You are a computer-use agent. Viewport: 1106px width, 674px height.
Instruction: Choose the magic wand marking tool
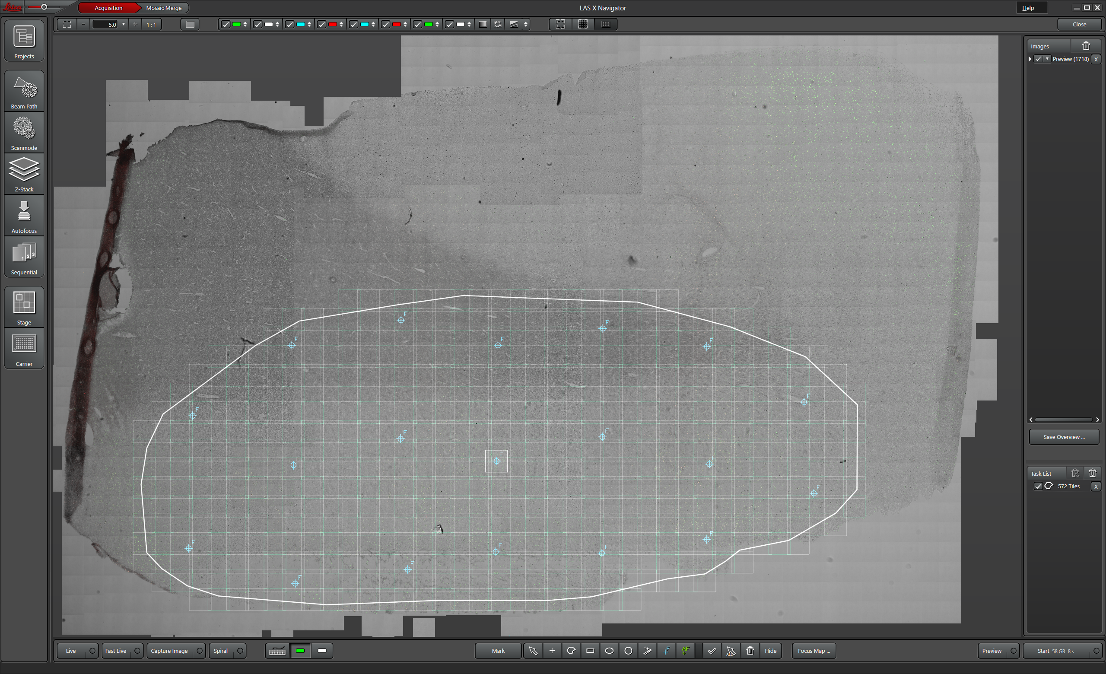pos(647,650)
